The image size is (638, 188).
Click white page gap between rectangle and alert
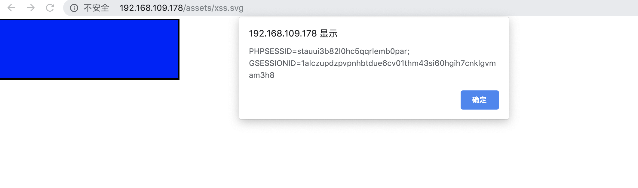[209, 60]
